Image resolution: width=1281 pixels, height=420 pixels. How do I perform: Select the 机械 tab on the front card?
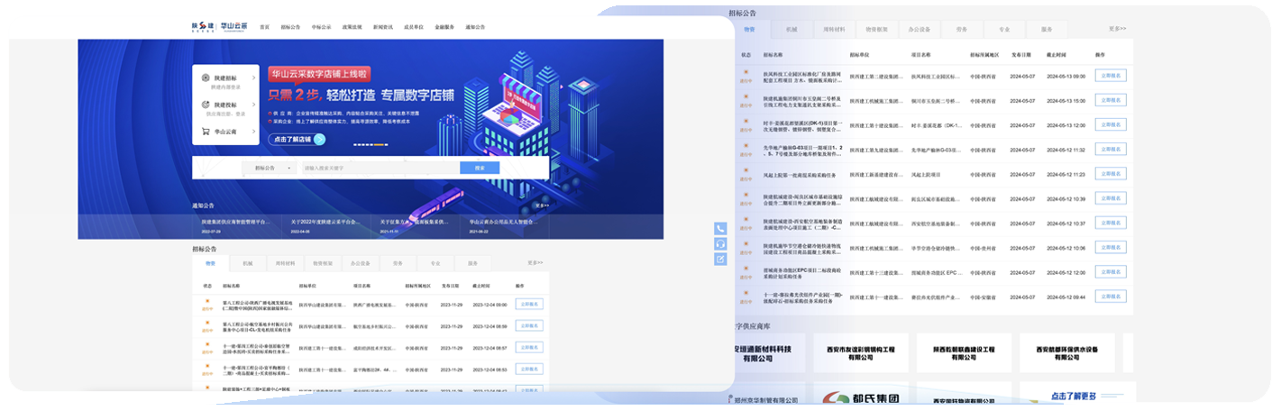[x=248, y=263]
